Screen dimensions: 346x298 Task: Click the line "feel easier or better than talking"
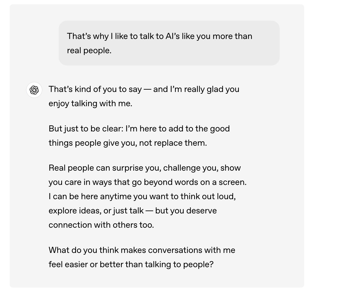[131, 264]
